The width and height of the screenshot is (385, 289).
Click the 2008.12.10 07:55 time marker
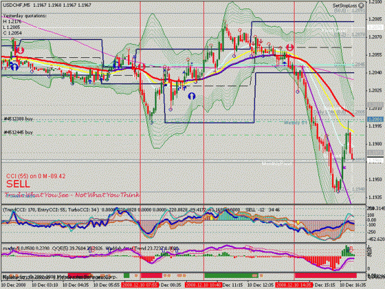pos(140,285)
